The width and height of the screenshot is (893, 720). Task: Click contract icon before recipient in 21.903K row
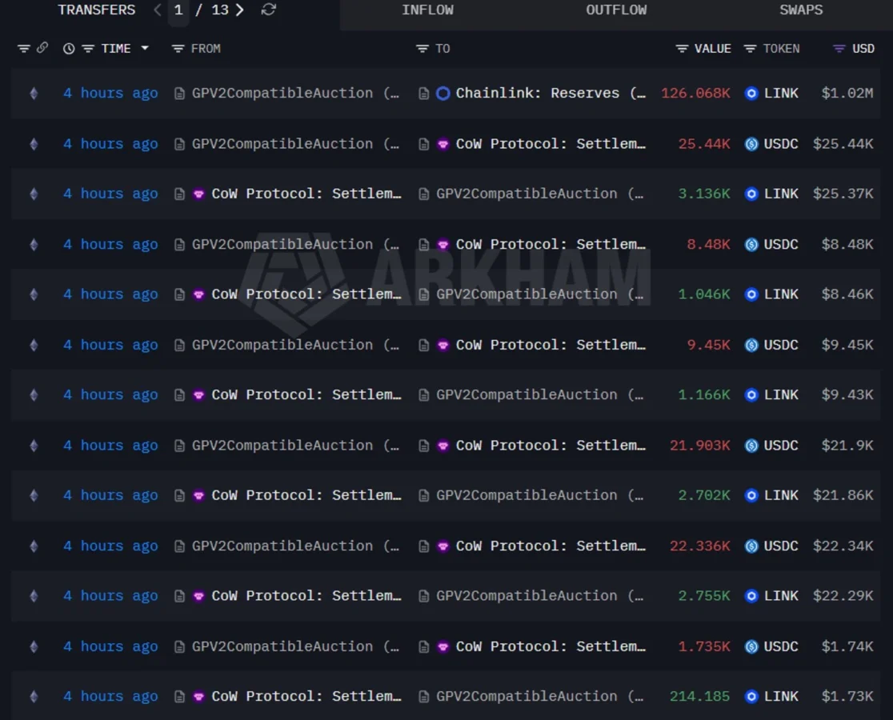pos(424,446)
